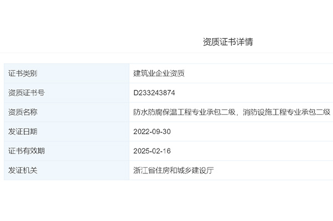Image resolution: width=333 pixels, height=221 pixels.
Task: Select the text 防水防腐保温工程专业承包二级
Action: pyautogui.click(x=184, y=112)
